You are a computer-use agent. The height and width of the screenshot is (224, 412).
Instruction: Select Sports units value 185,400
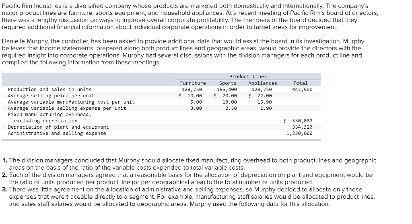[227, 89]
